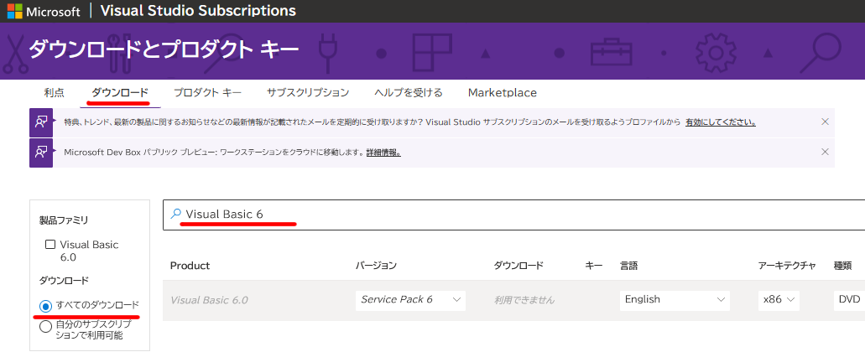Click feedback icon beside Dev Box banner
The image size is (865, 352).
[x=41, y=153]
